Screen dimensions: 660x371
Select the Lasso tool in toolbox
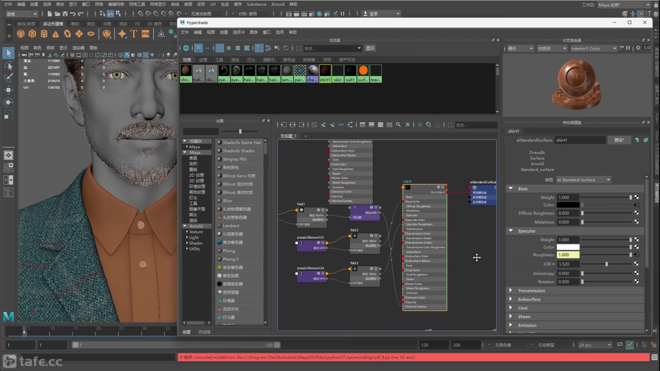coord(9,66)
